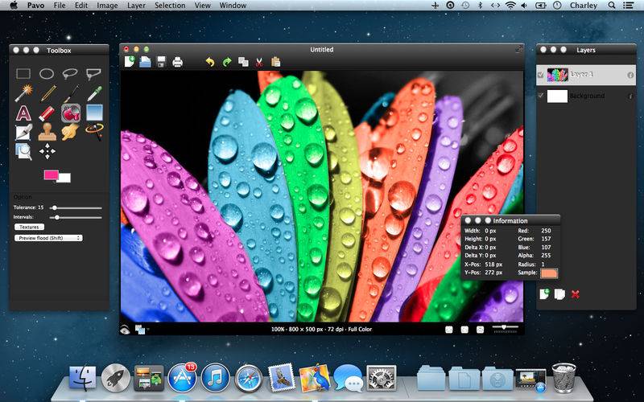Screen dimensions: 644x402
Task: Toggle Background layer visibility checkbox
Action: 540,96
